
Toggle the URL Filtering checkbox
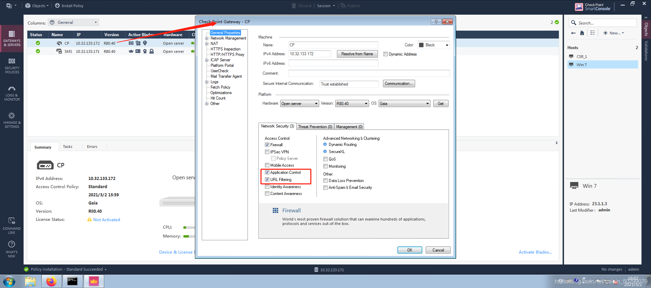(267, 180)
